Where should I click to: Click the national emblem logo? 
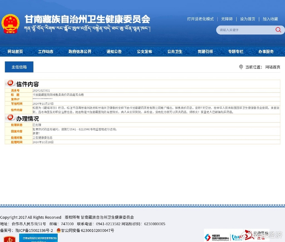[10, 24]
